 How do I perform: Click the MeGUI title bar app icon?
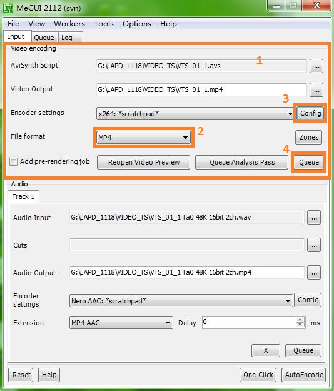coord(8,8)
